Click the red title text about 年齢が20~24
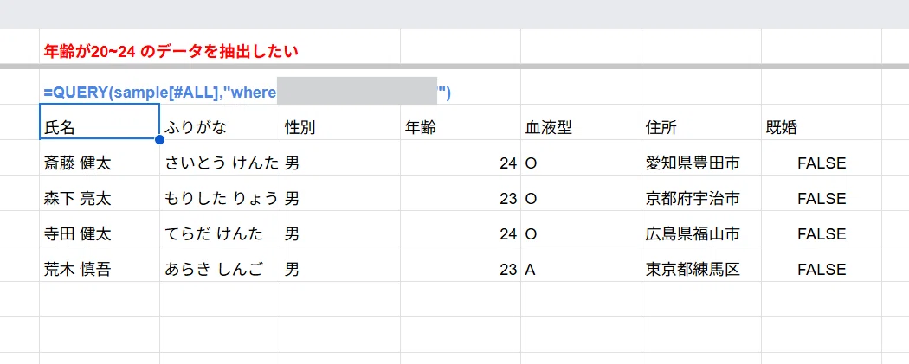Screen dimensions: 909x364 [x=171, y=52]
